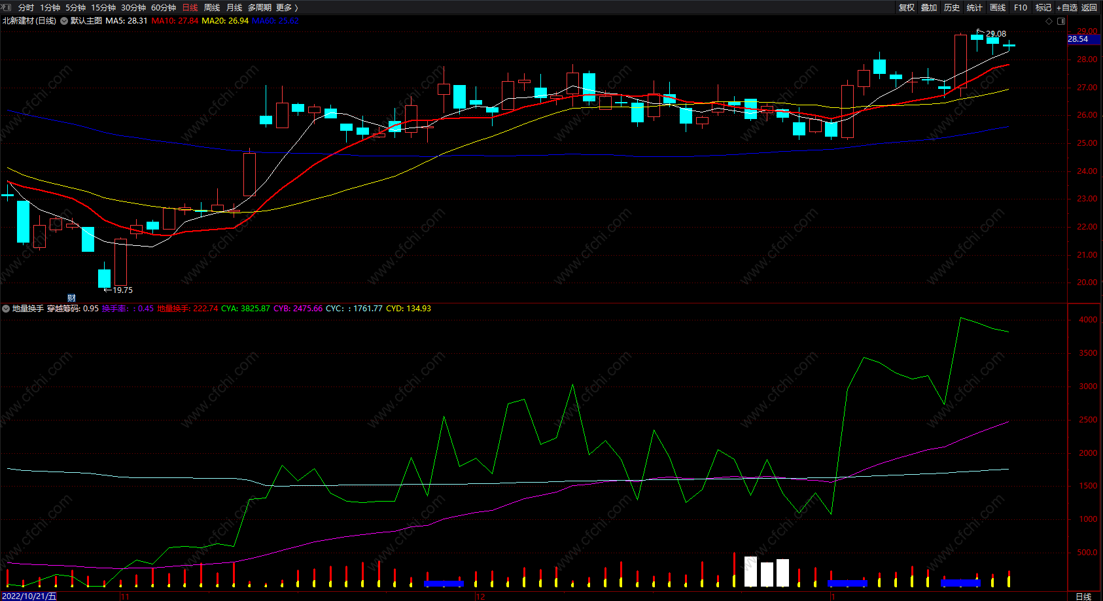Open the main chart indicator dropdown arrow
This screenshot has height=601, width=1103.
64,21
